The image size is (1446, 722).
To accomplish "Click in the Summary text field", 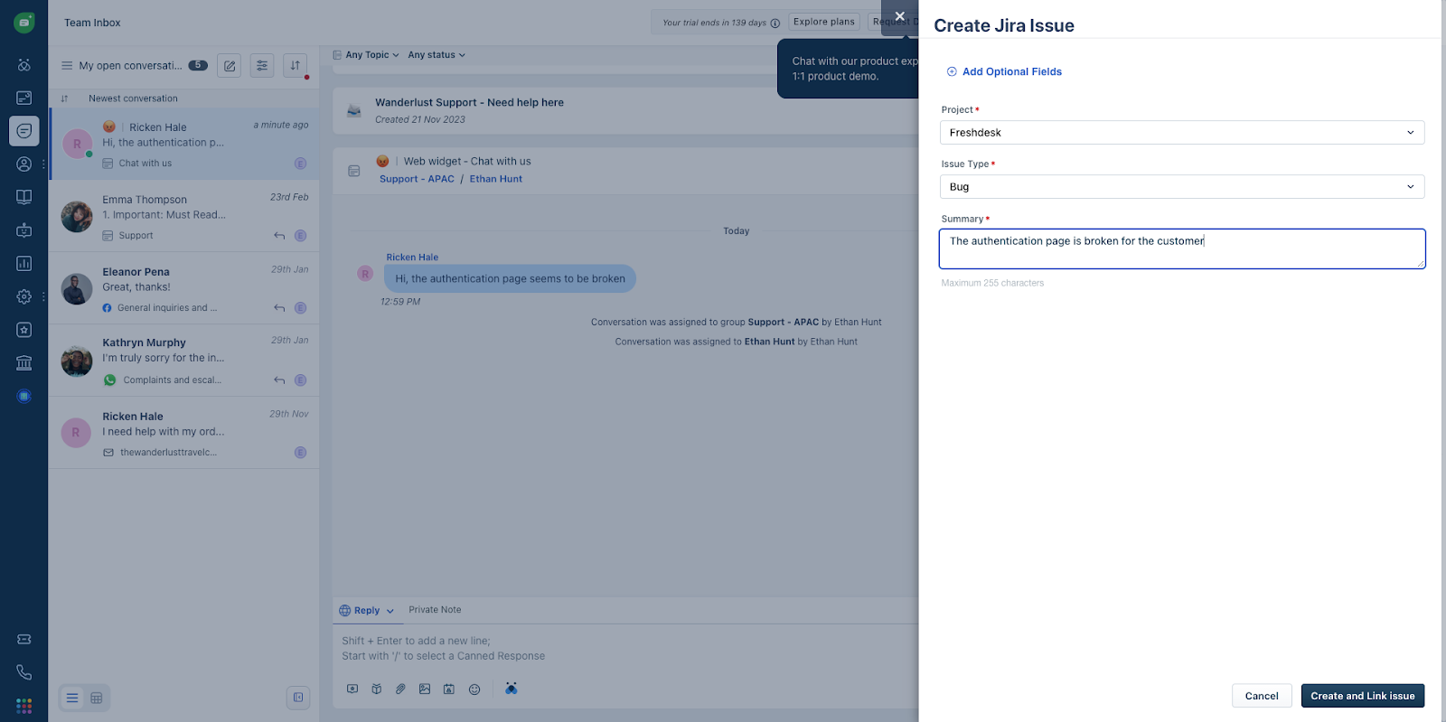I will tap(1182, 248).
